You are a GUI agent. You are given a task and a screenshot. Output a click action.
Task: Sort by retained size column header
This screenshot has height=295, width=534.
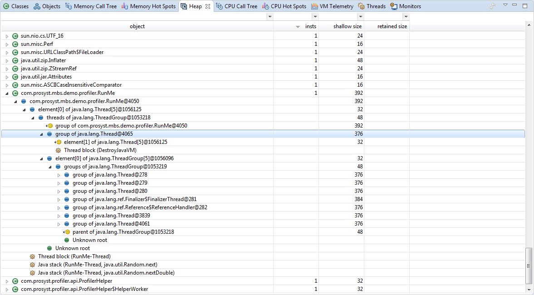click(392, 26)
